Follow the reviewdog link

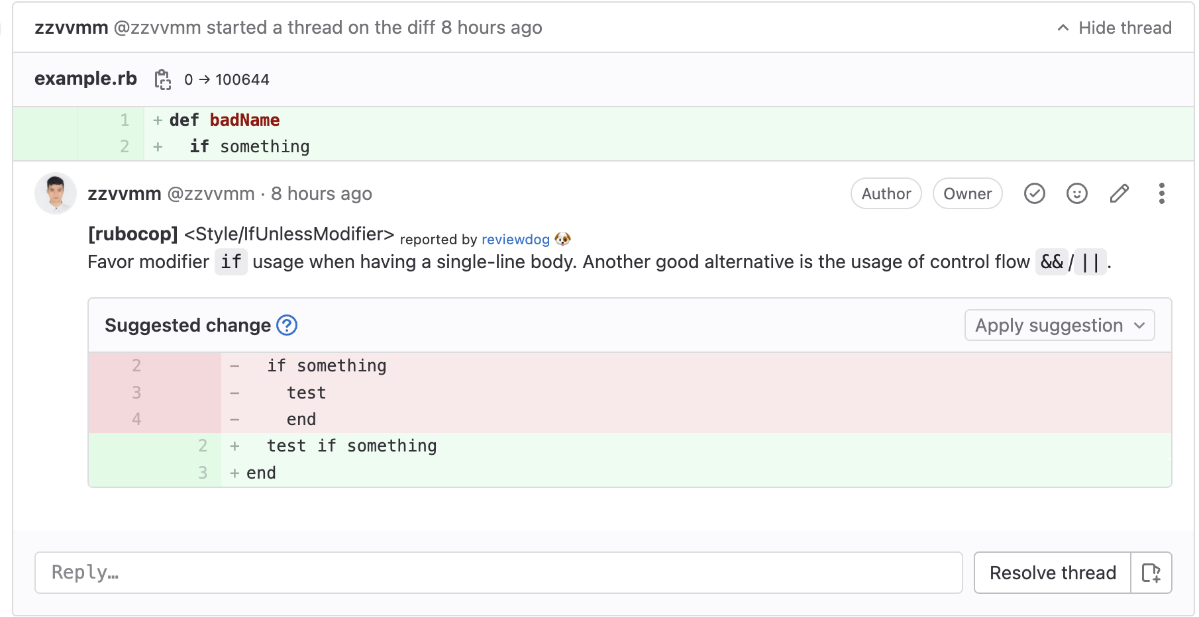click(515, 240)
